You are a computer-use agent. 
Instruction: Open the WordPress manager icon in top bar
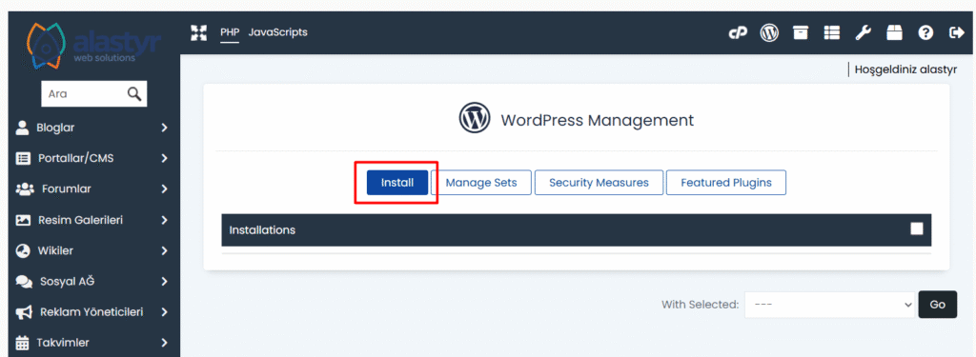770,33
